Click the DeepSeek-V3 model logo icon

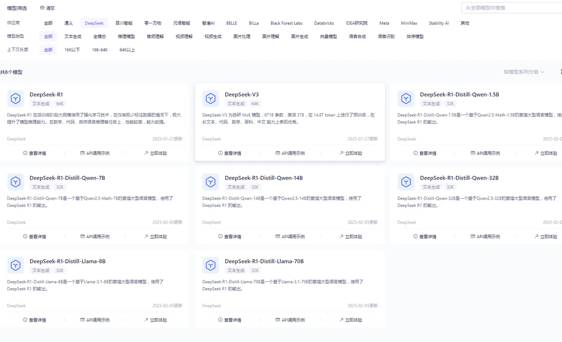210,99
